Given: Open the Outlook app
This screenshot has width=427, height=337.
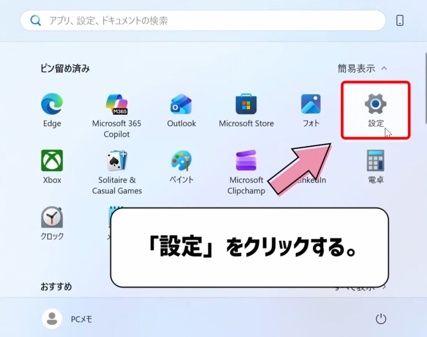Looking at the screenshot, I should (x=181, y=105).
